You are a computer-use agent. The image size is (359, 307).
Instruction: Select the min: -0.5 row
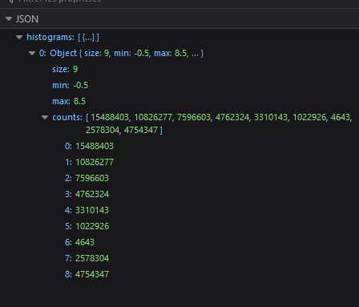pos(179,85)
